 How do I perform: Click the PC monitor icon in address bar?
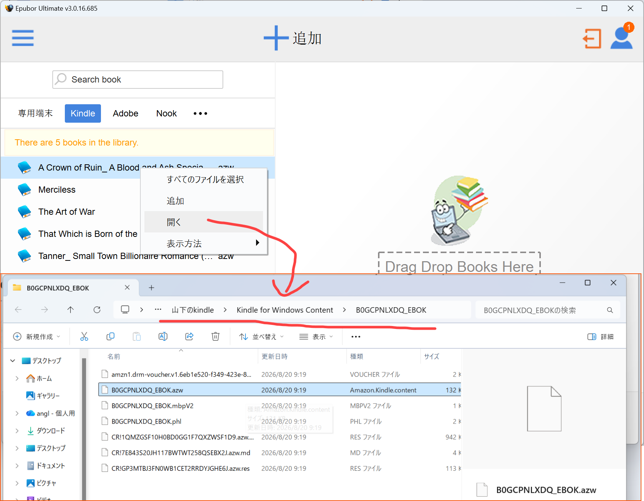(x=125, y=310)
